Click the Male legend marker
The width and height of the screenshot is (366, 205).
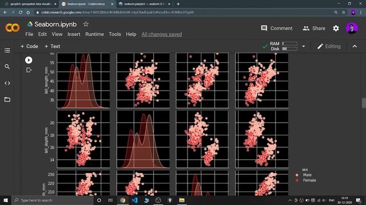[x=297, y=175]
